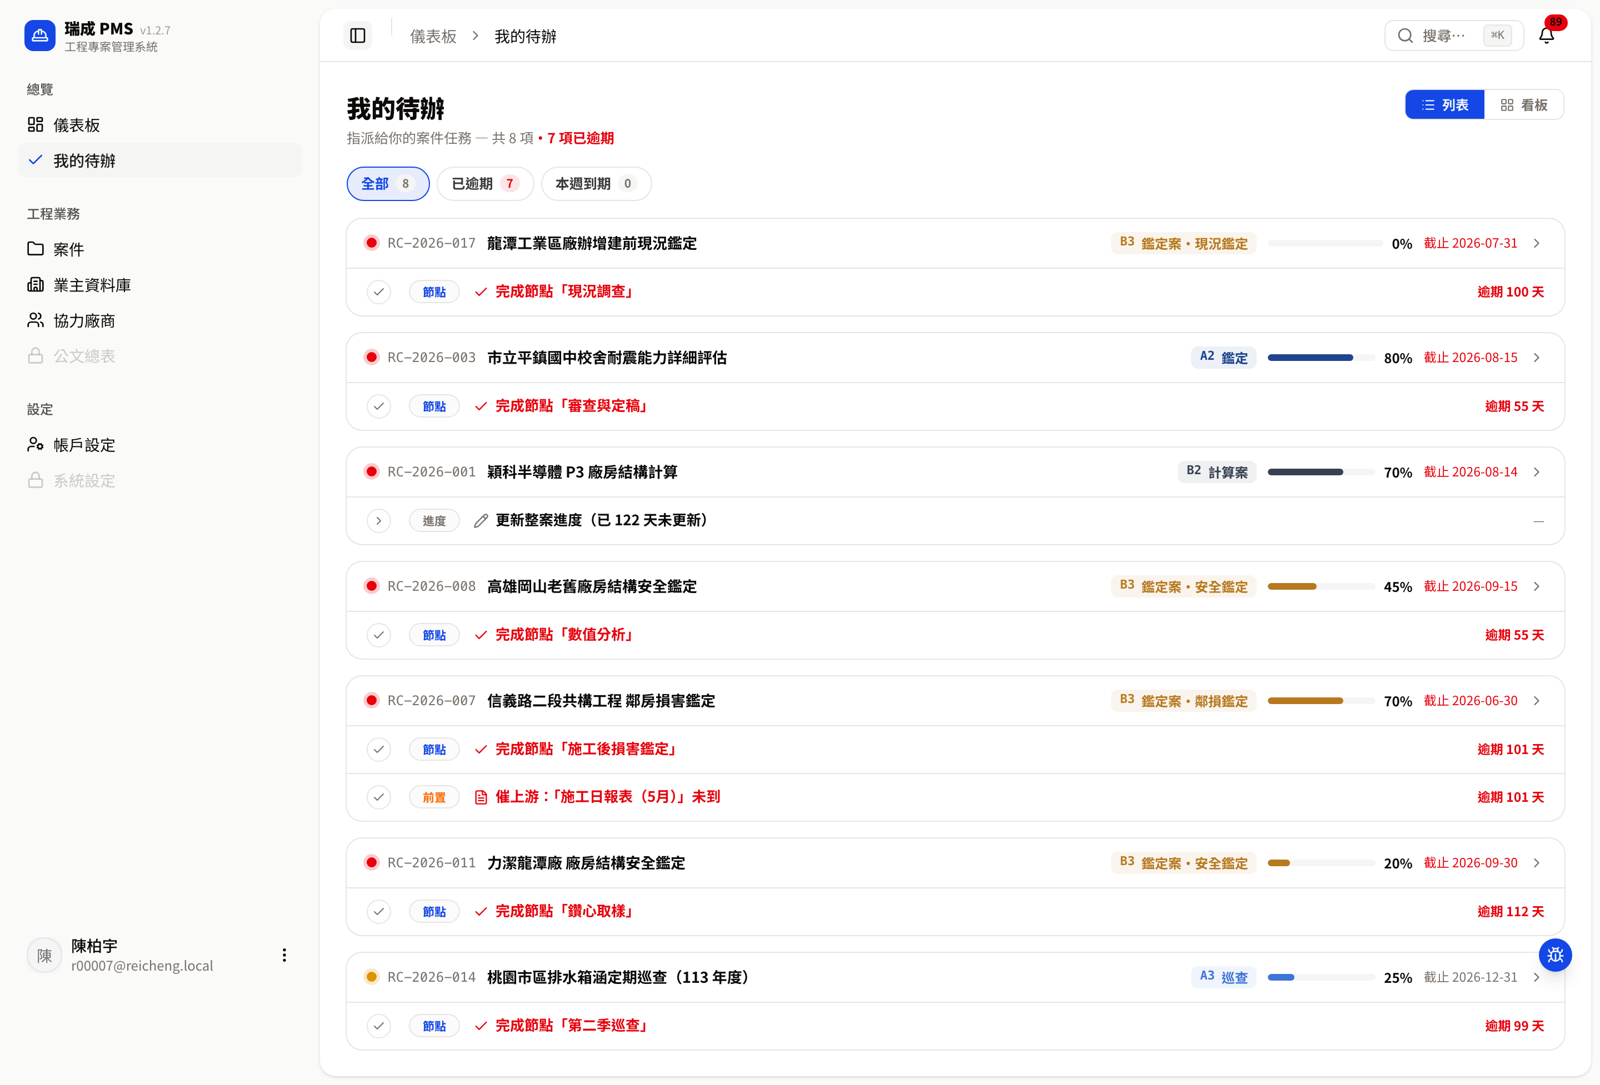Click the pencil icon beside 更新整案進度

click(481, 521)
